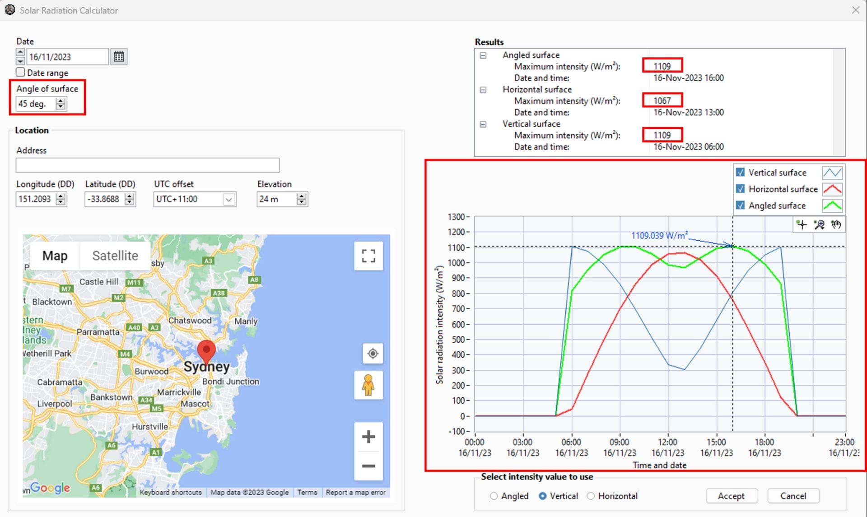Open the calendar date picker icon

click(x=119, y=57)
